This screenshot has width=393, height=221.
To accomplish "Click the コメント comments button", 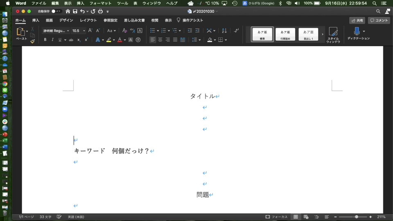I will pyautogui.click(x=379, y=20).
